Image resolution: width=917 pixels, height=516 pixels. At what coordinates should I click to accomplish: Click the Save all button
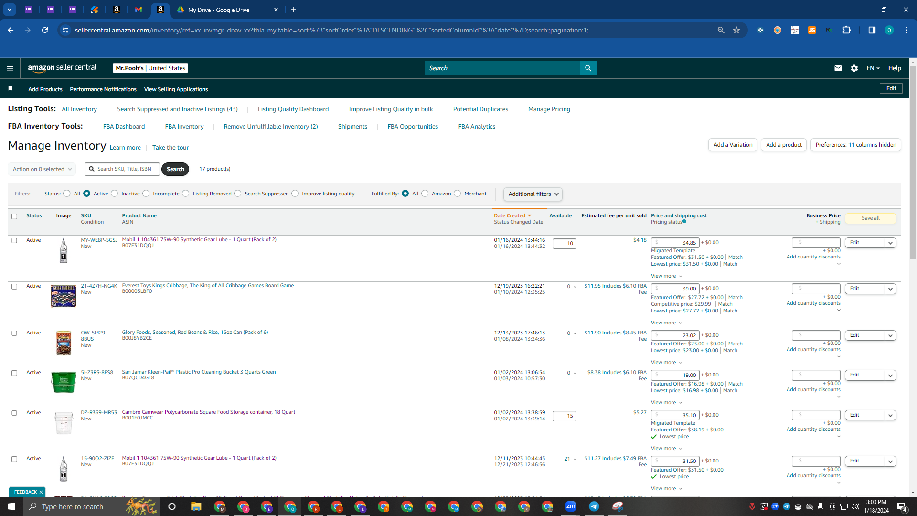[x=870, y=218]
